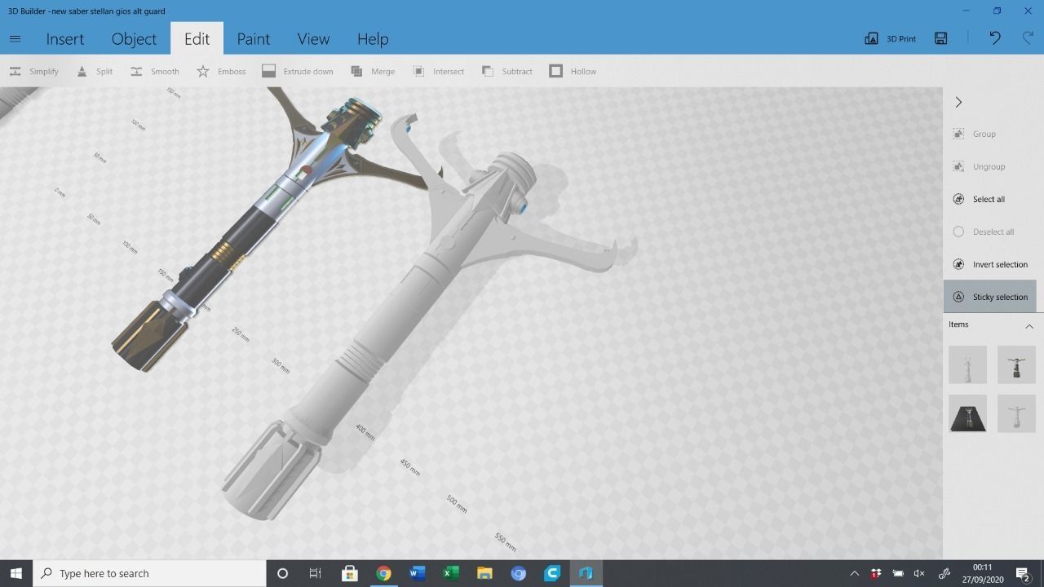Open Task View on the taskbar
Viewport: 1044px width, 587px height.
(x=315, y=573)
